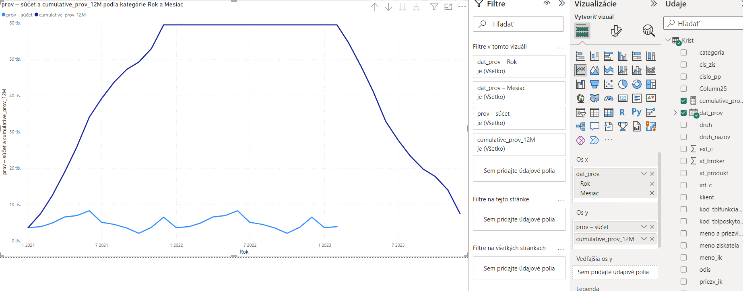743x291 pixels.
Task: Remove Rok from Os x
Action: (x=652, y=183)
